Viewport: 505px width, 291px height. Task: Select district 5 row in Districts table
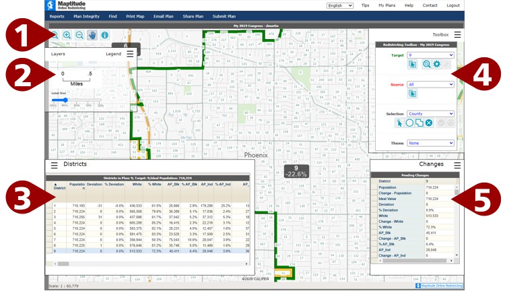[x=148, y=228]
